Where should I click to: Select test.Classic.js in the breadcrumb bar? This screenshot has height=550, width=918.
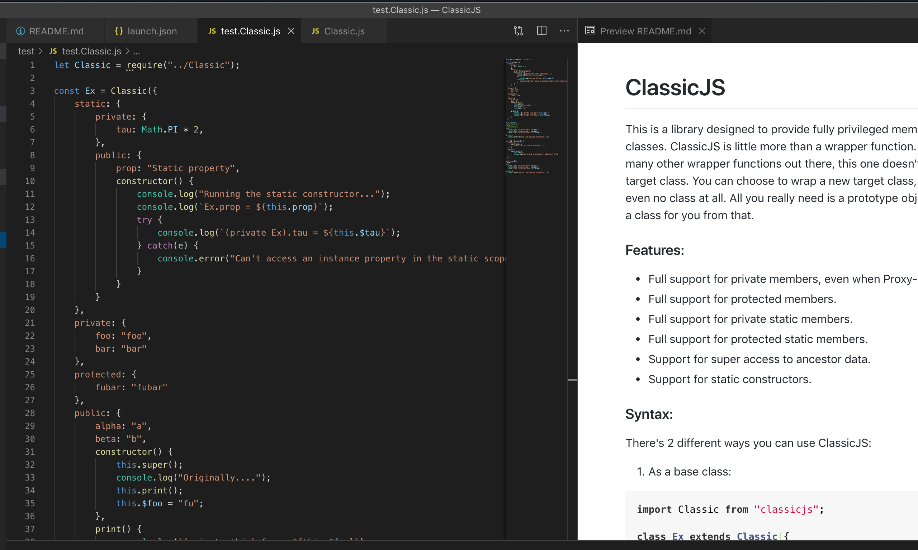pos(91,51)
